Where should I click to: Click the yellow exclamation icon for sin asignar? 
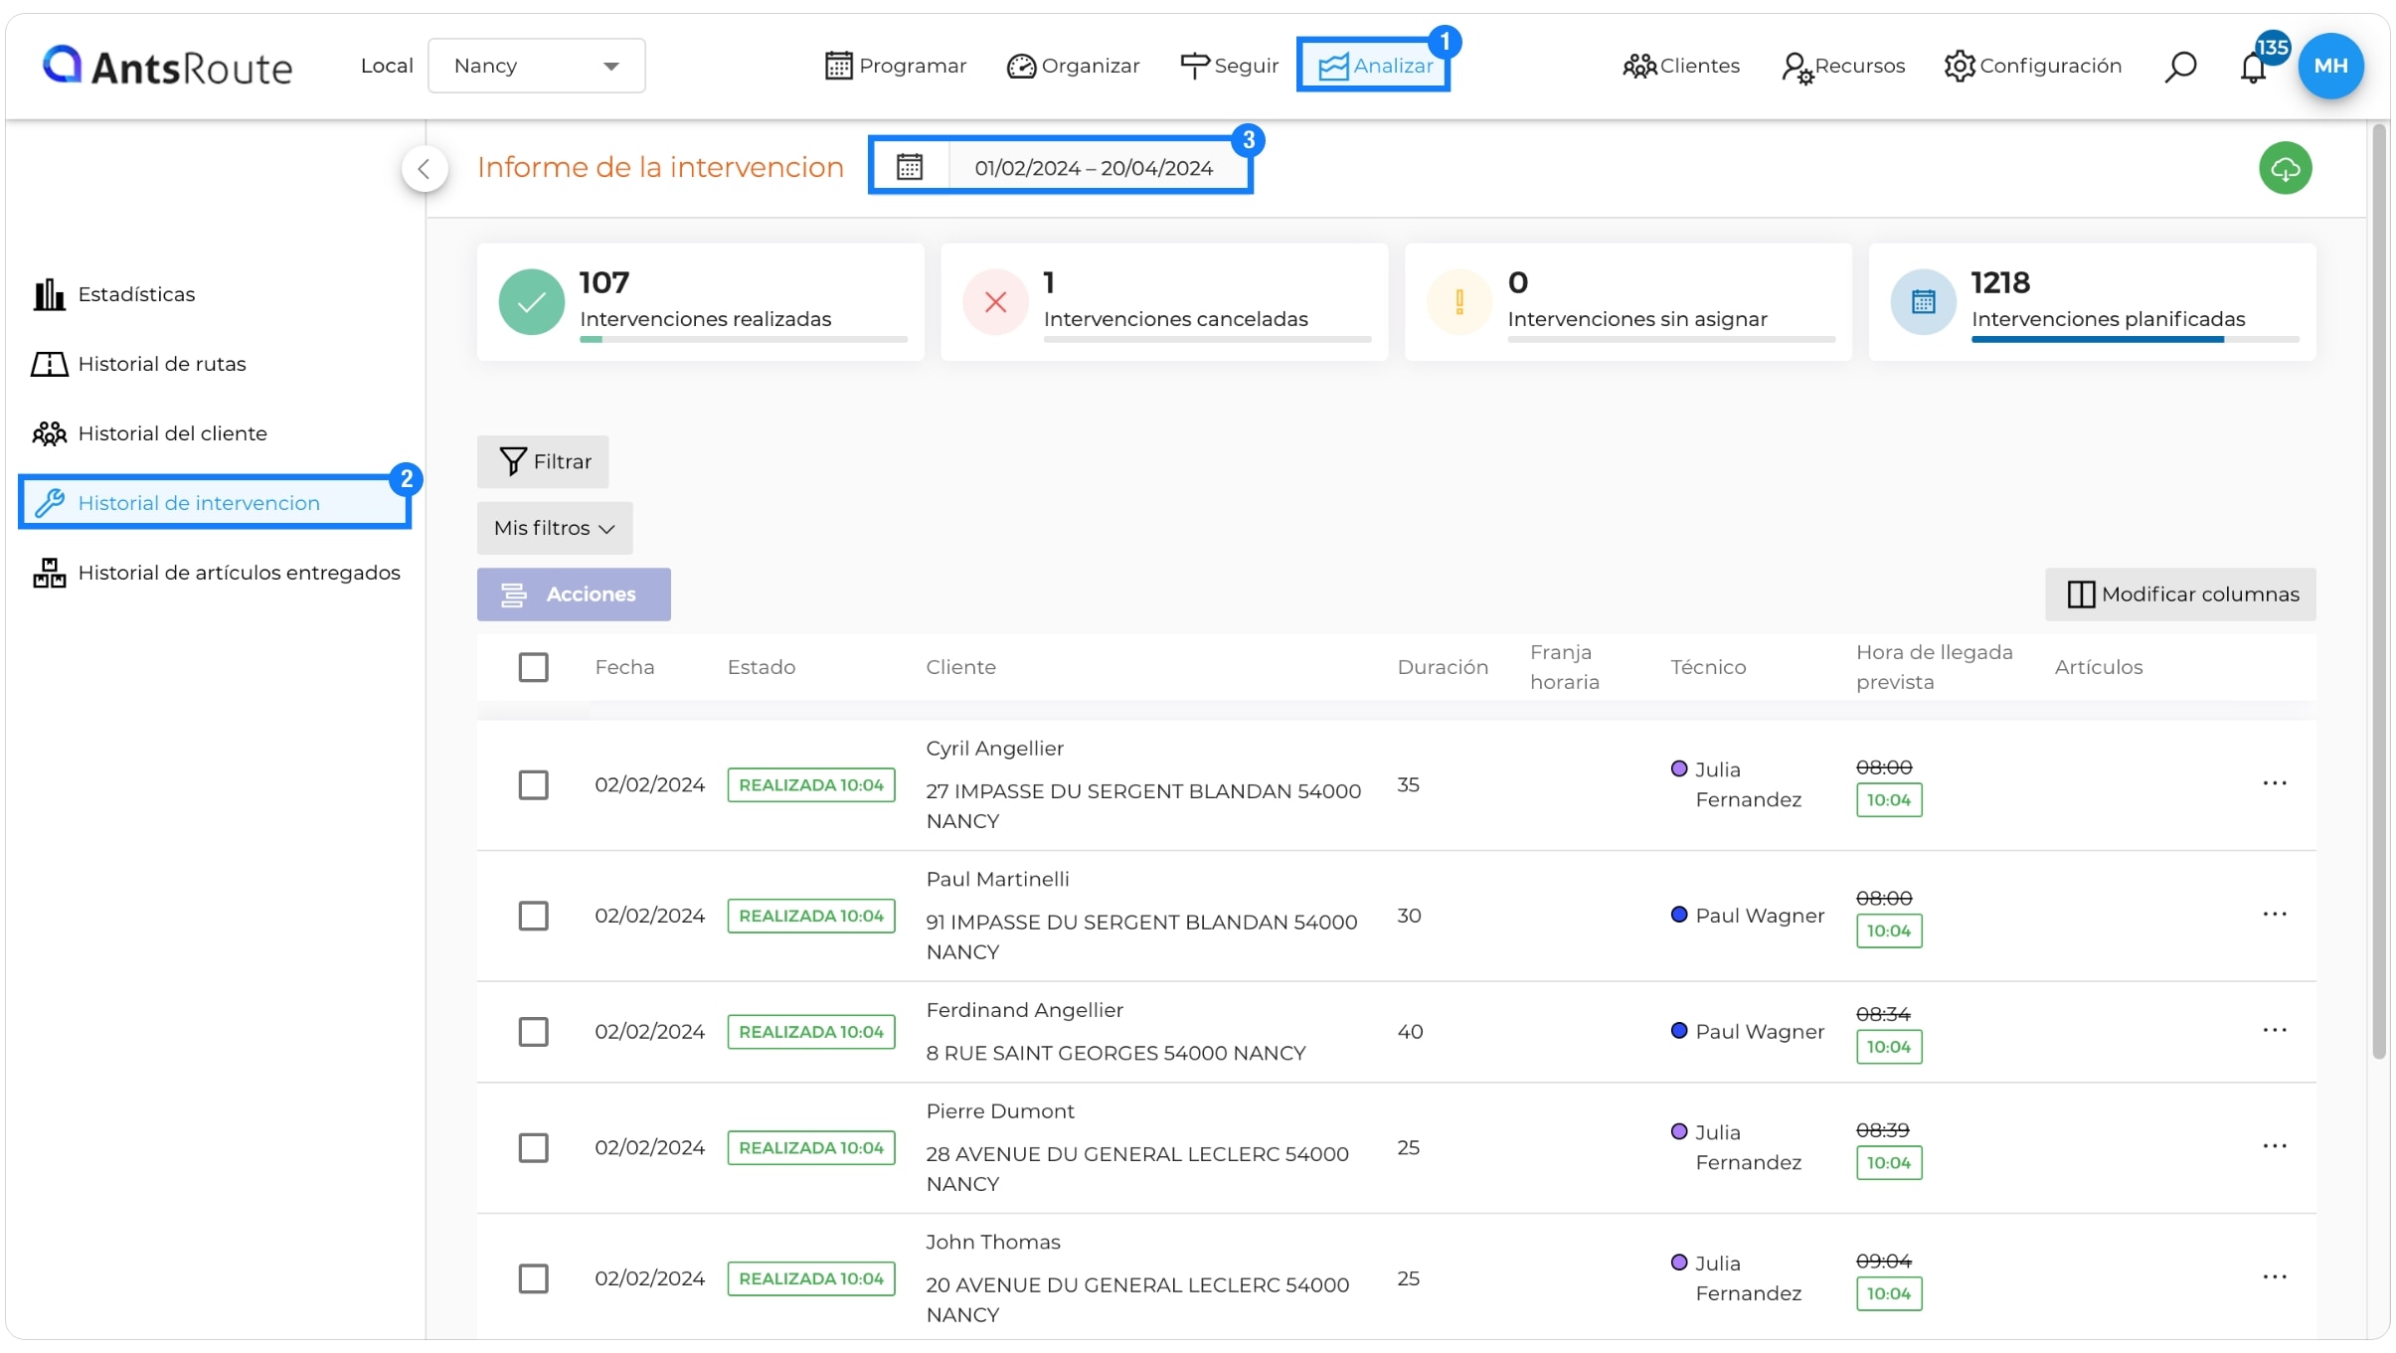pos(1458,302)
